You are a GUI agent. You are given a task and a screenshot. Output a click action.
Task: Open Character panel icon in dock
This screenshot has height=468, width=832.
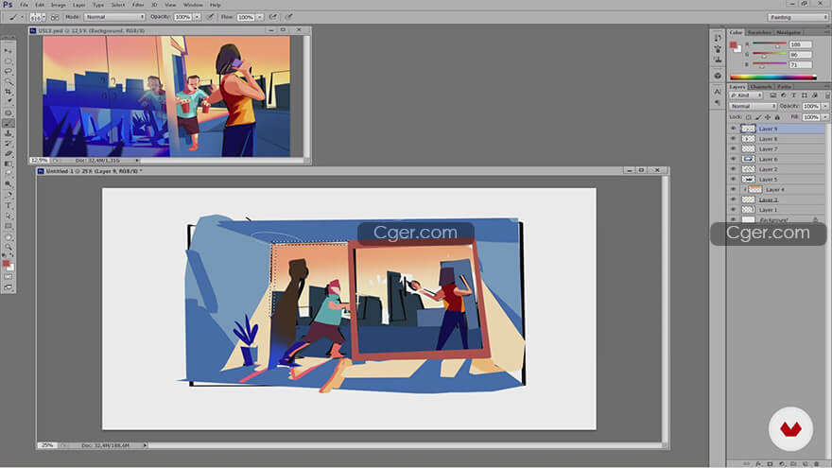[718, 92]
